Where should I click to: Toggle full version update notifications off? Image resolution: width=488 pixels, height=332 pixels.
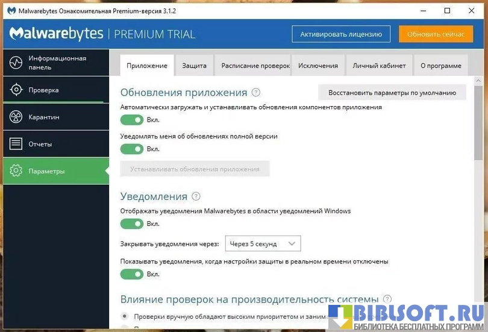tap(132, 149)
